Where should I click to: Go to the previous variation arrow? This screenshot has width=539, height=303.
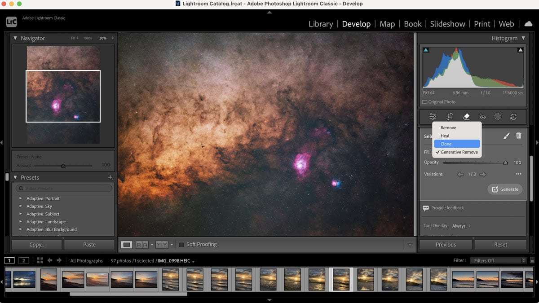click(x=460, y=174)
